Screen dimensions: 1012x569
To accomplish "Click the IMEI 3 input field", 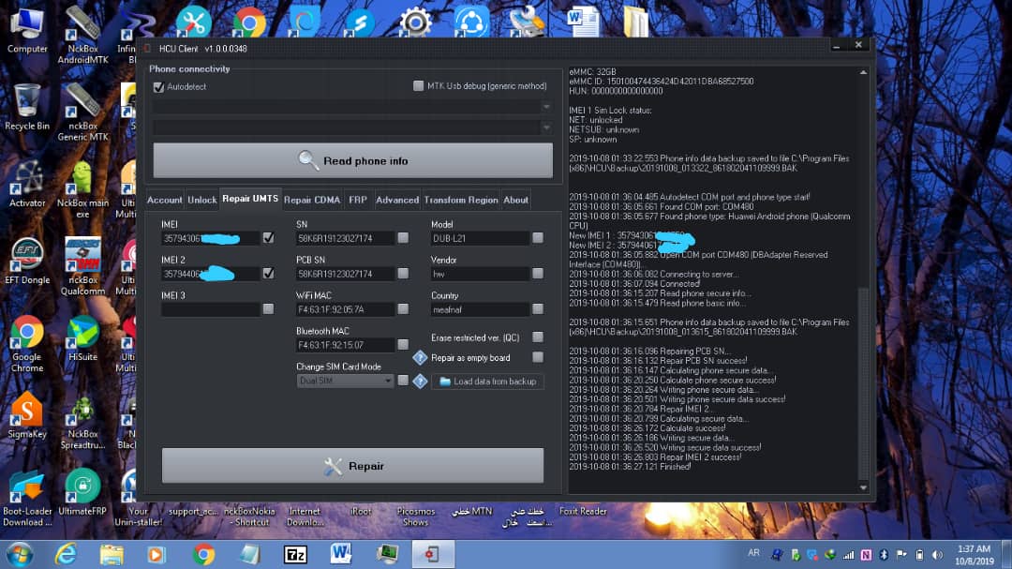I will click(x=211, y=309).
